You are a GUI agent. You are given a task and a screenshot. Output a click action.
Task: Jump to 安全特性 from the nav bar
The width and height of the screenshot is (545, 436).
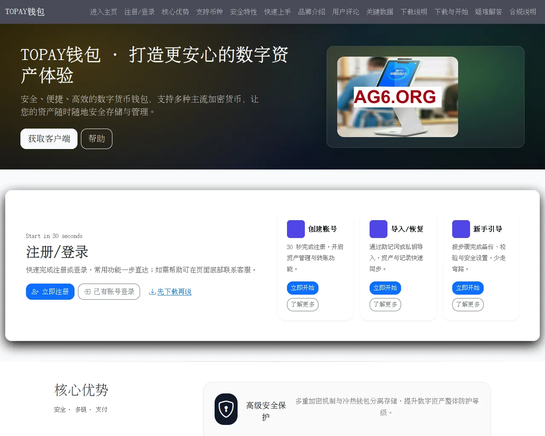(x=244, y=12)
